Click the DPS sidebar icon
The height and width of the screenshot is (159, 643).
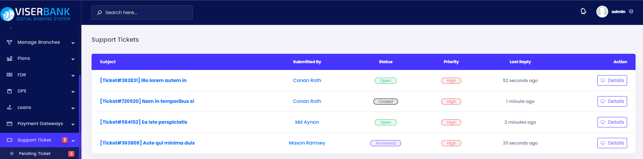click(9, 91)
